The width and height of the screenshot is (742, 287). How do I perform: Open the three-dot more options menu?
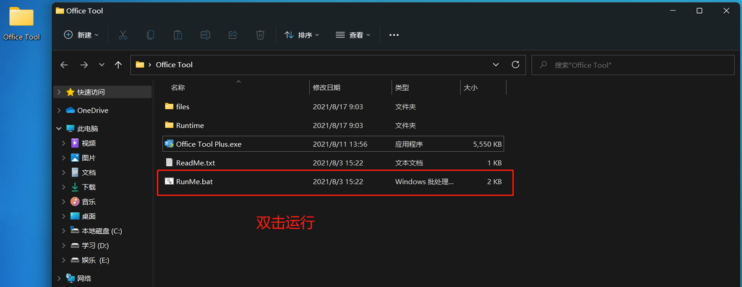[x=394, y=35]
